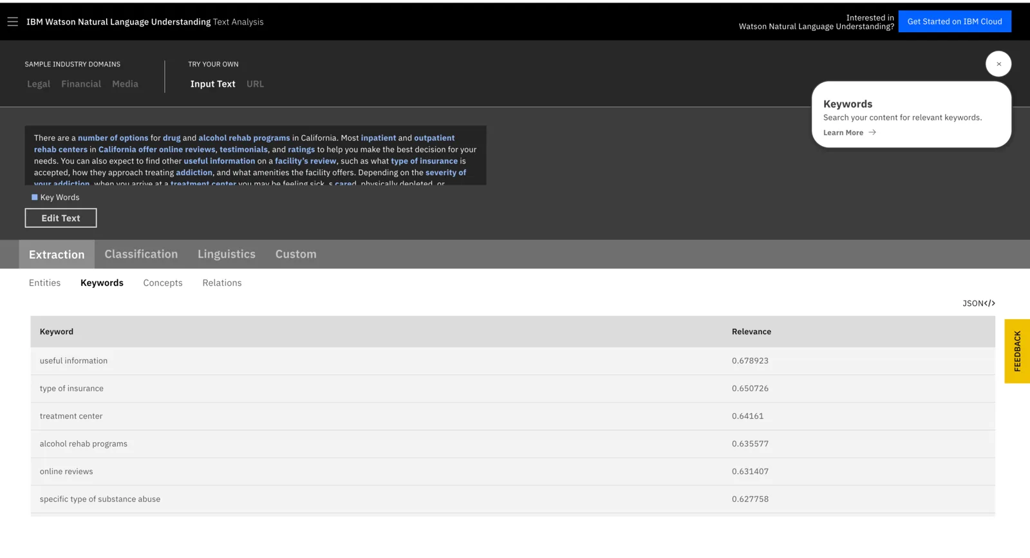Click highlighted keyword 'ratings' in the text
This screenshot has height=558, width=1030.
pos(301,149)
